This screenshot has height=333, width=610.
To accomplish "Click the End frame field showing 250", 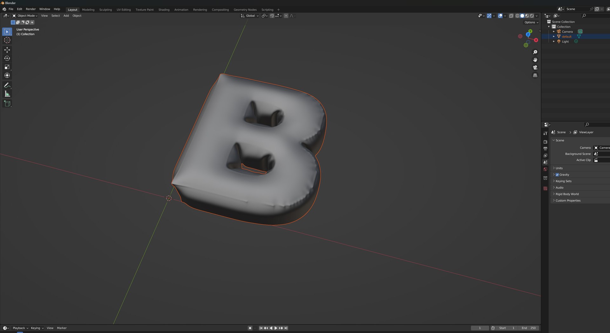I will 529,328.
